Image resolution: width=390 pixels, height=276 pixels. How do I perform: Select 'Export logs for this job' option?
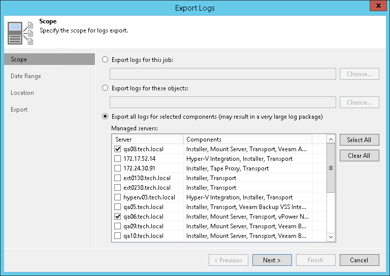click(x=105, y=60)
